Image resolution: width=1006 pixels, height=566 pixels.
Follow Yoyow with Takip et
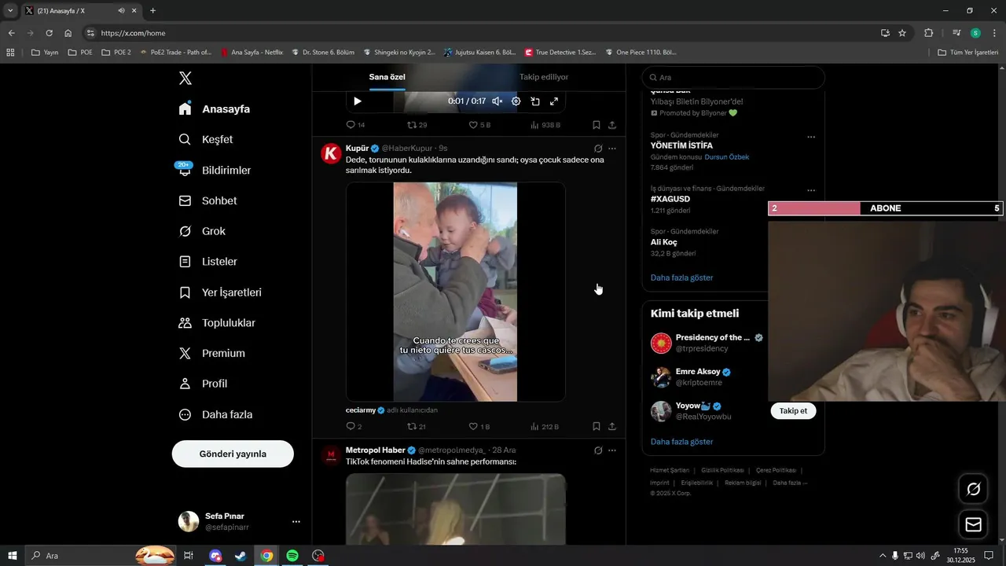coord(793,410)
